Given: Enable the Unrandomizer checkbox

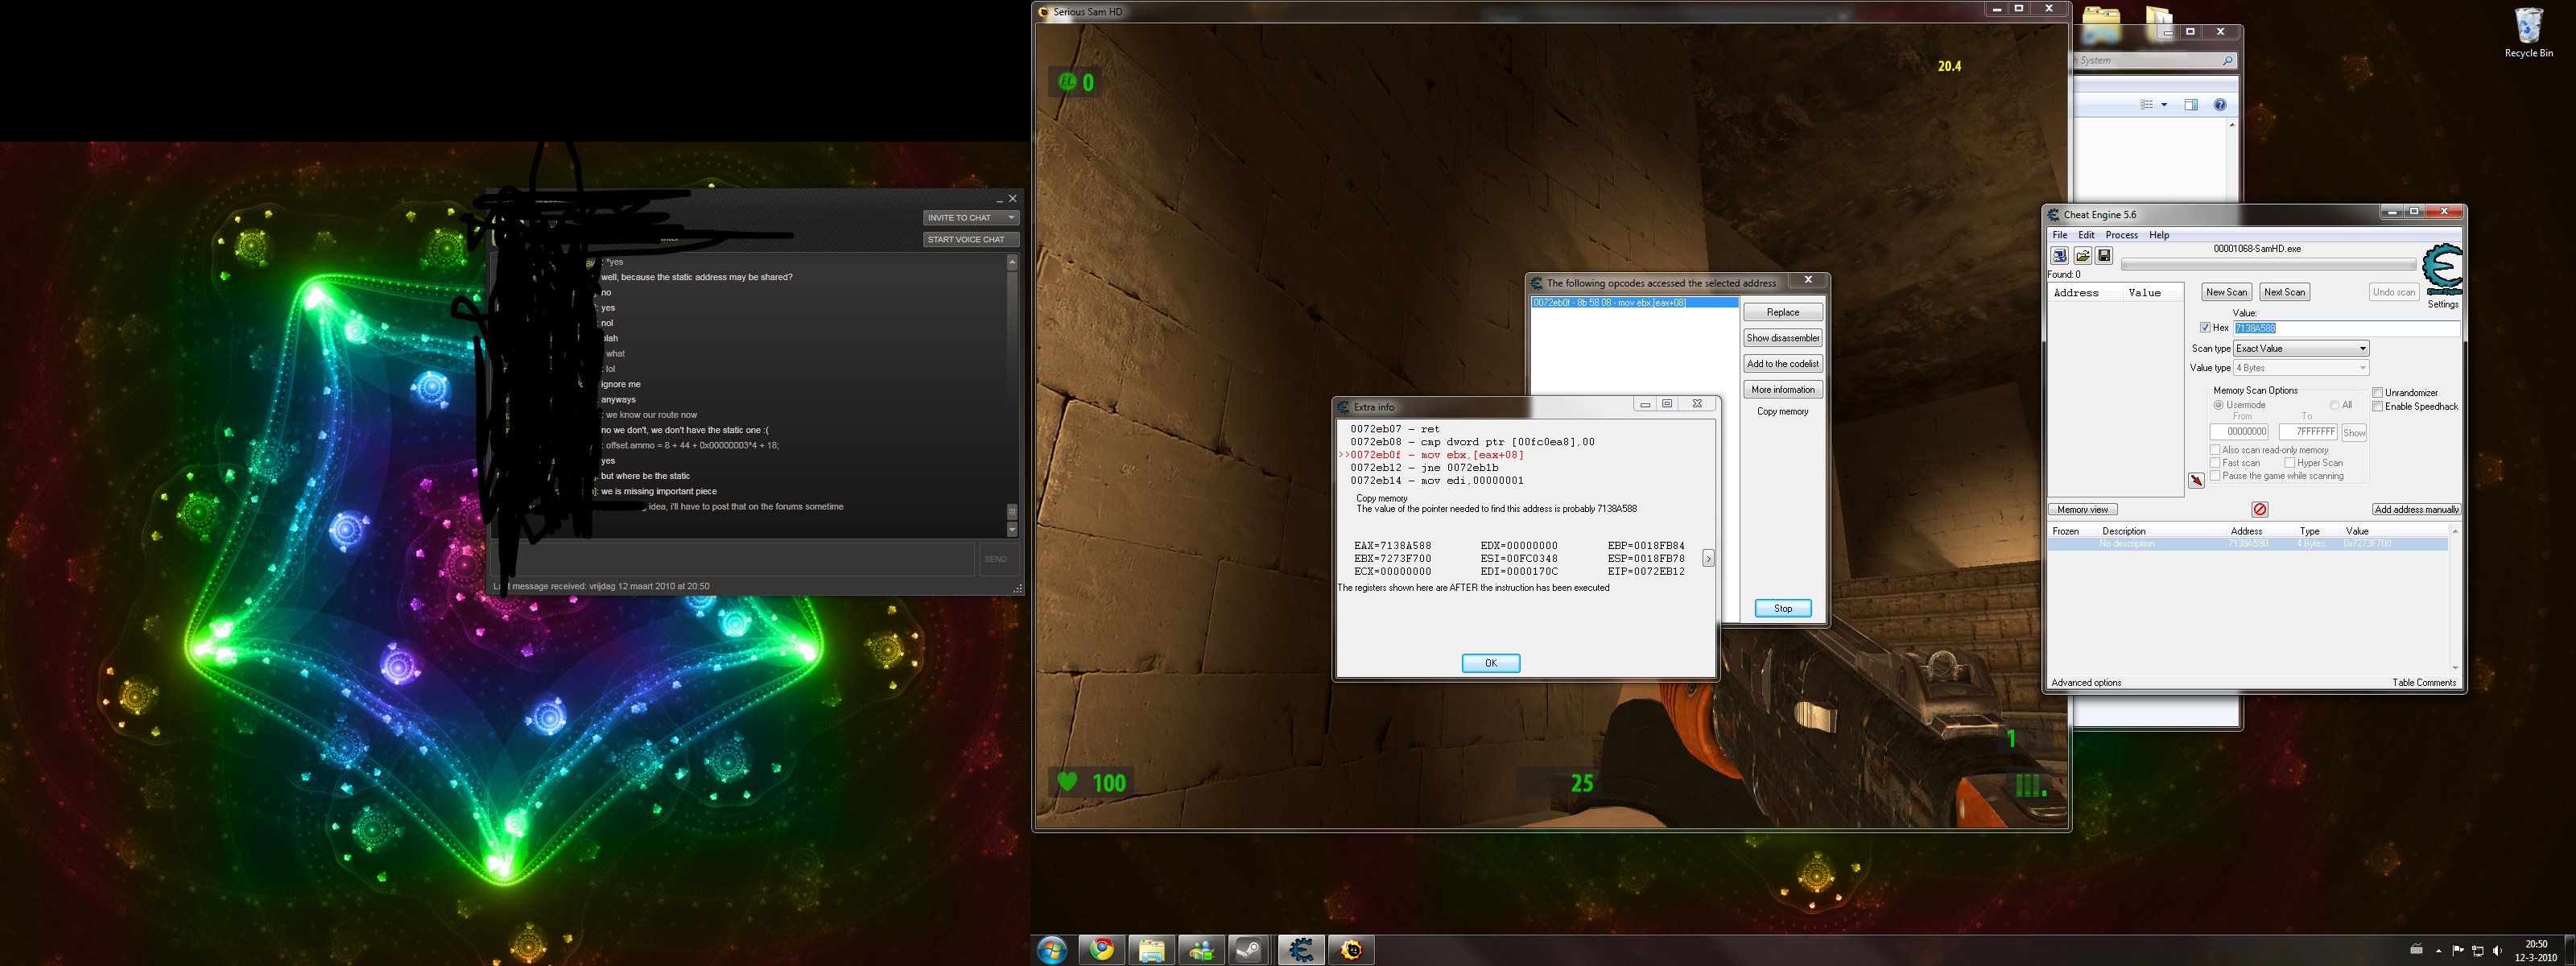Looking at the screenshot, I should coord(2378,393).
